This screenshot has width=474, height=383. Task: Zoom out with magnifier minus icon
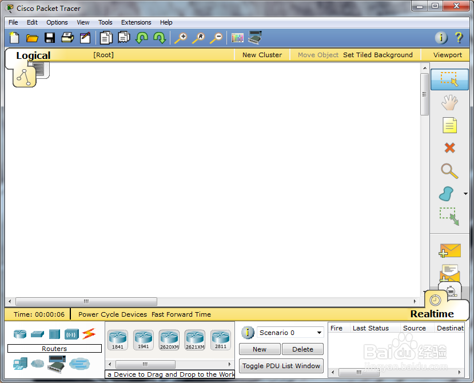tap(217, 38)
